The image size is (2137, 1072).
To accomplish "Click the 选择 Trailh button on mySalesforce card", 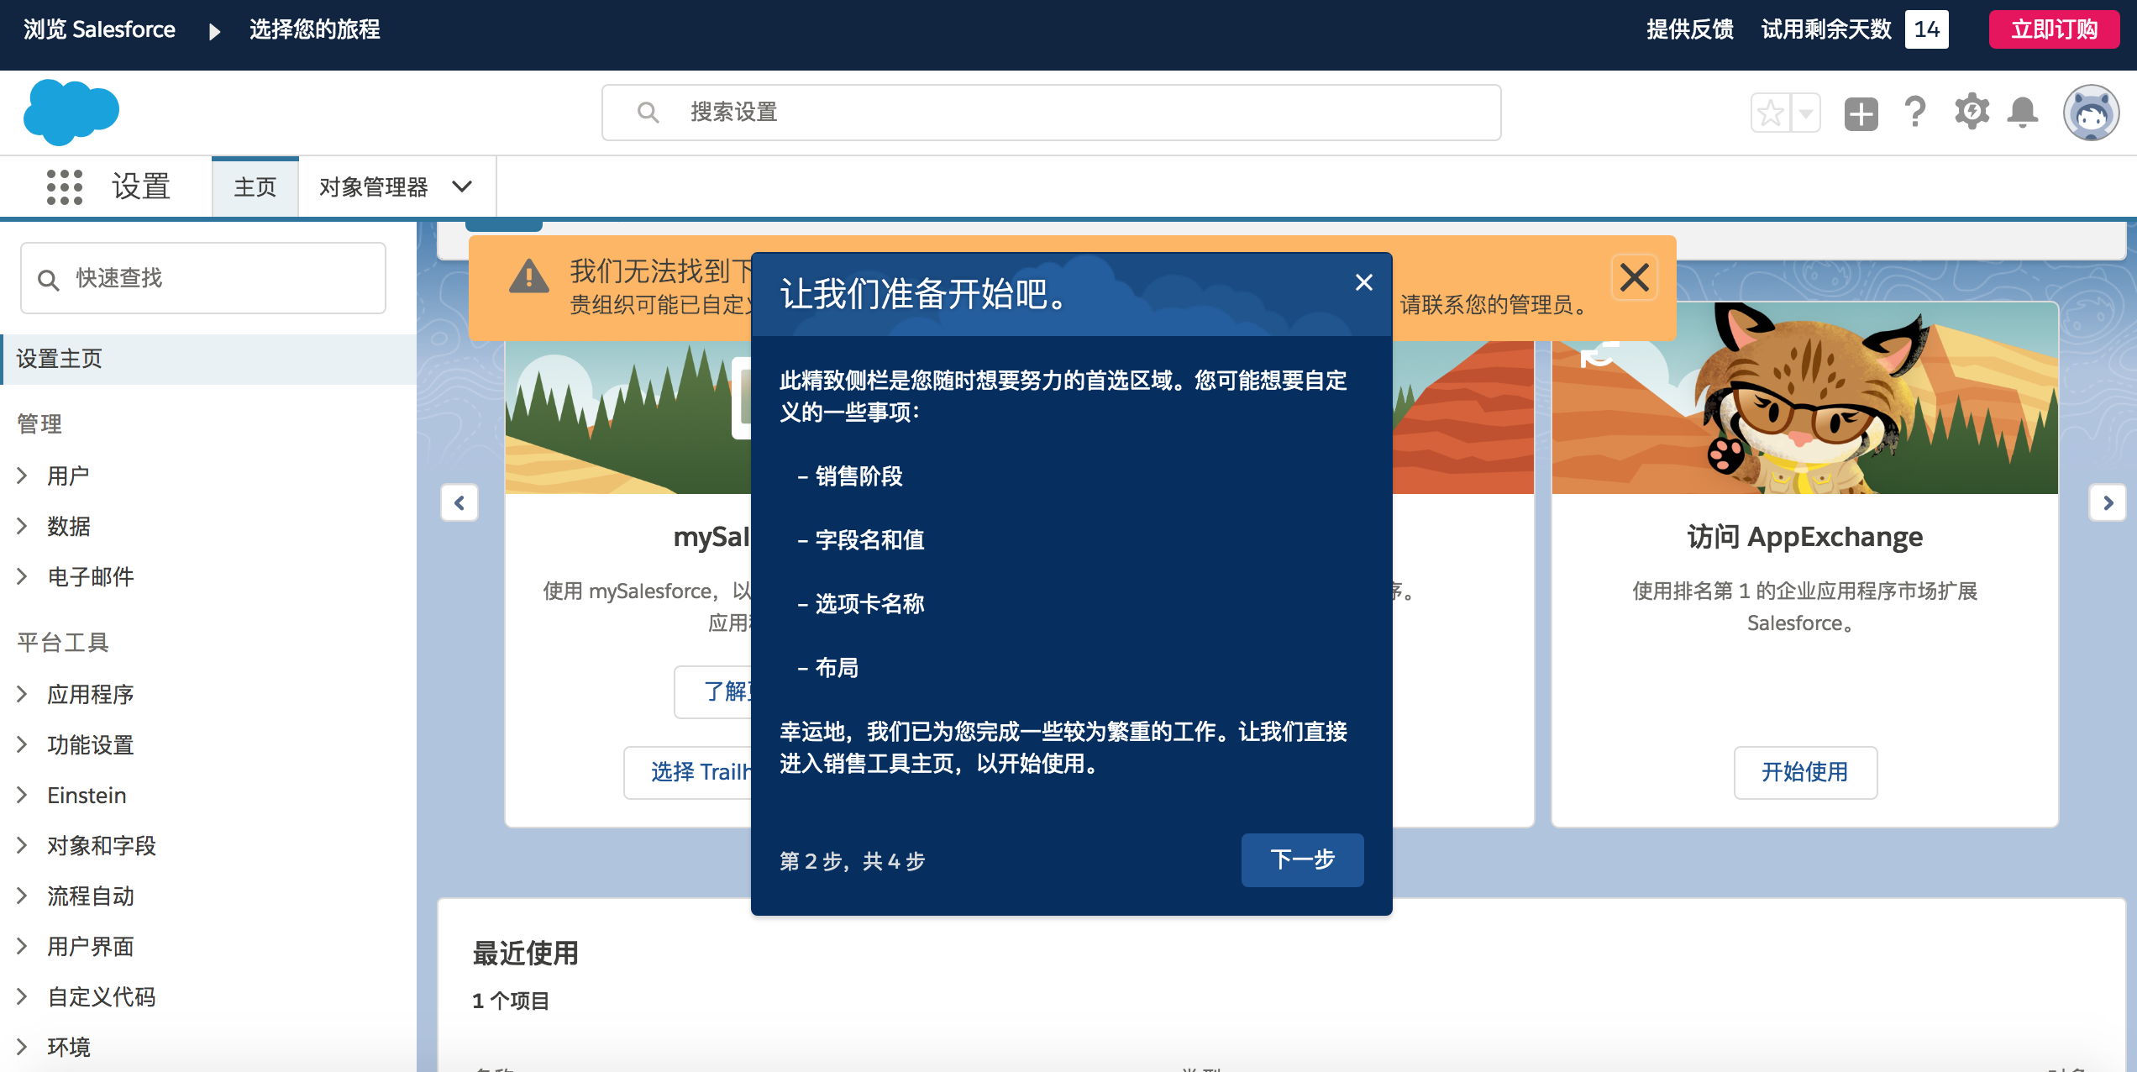I will click(x=687, y=771).
